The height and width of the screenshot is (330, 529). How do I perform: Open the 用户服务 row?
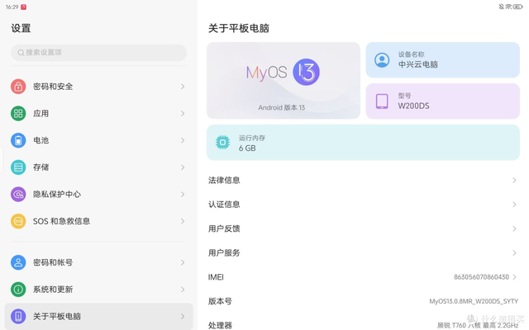pos(363,253)
